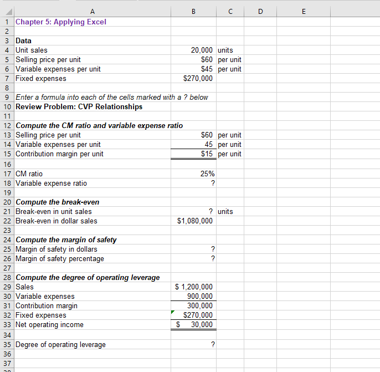Click the 'Enter a formula into each' instruction cell
380x372 pixels.
(112, 97)
